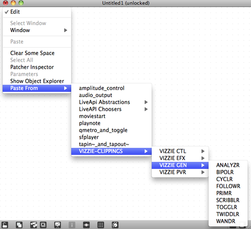Open the object palette binoculars icon
This screenshot has width=251, height=229.
pos(34,224)
